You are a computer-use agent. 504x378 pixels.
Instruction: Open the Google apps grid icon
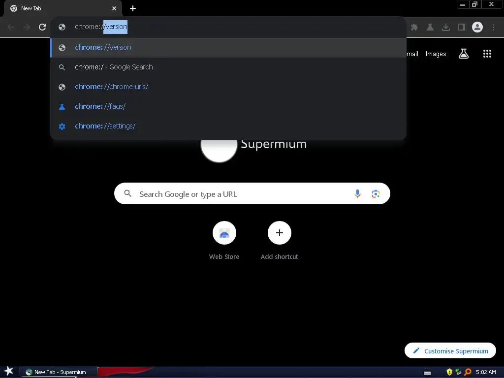click(487, 54)
